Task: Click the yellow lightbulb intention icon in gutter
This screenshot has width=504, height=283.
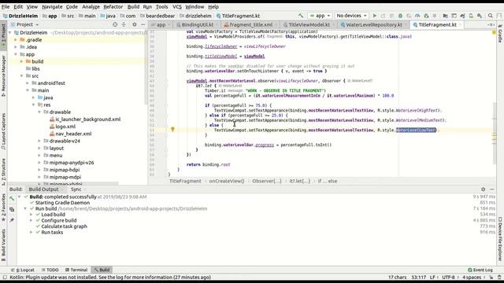Action: click(172, 129)
